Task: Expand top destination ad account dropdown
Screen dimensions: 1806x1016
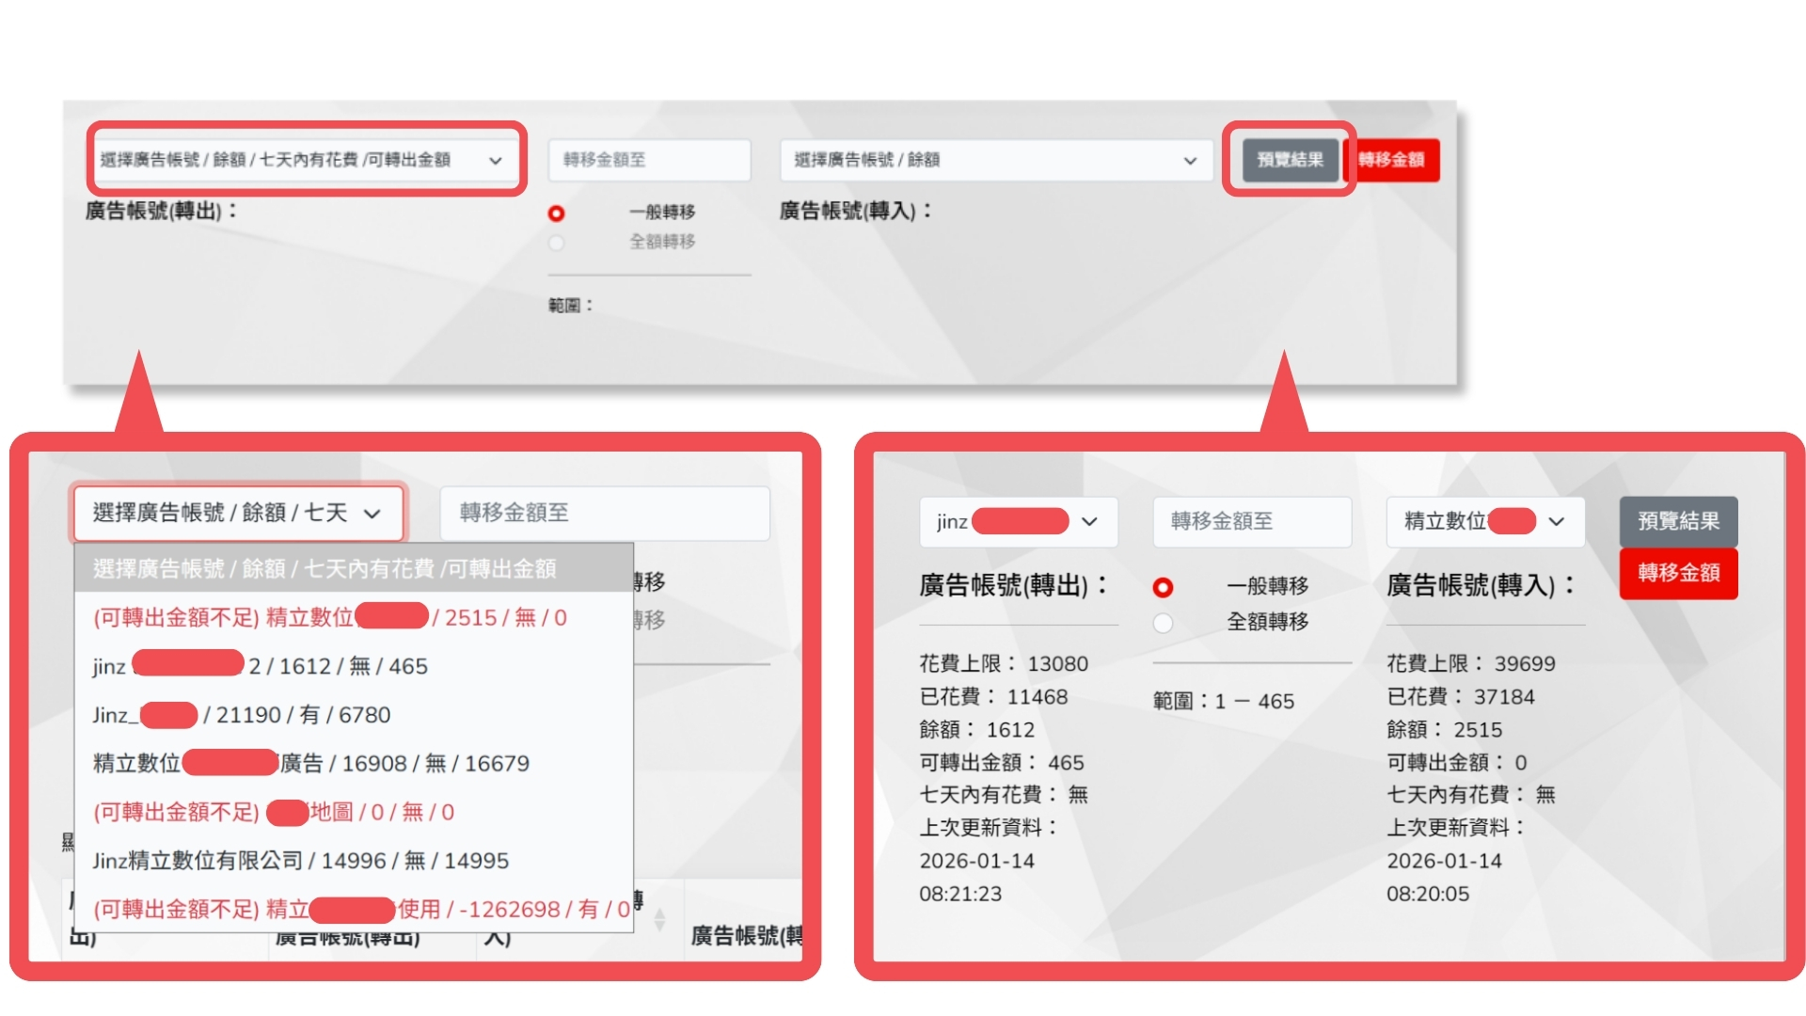Action: point(995,160)
